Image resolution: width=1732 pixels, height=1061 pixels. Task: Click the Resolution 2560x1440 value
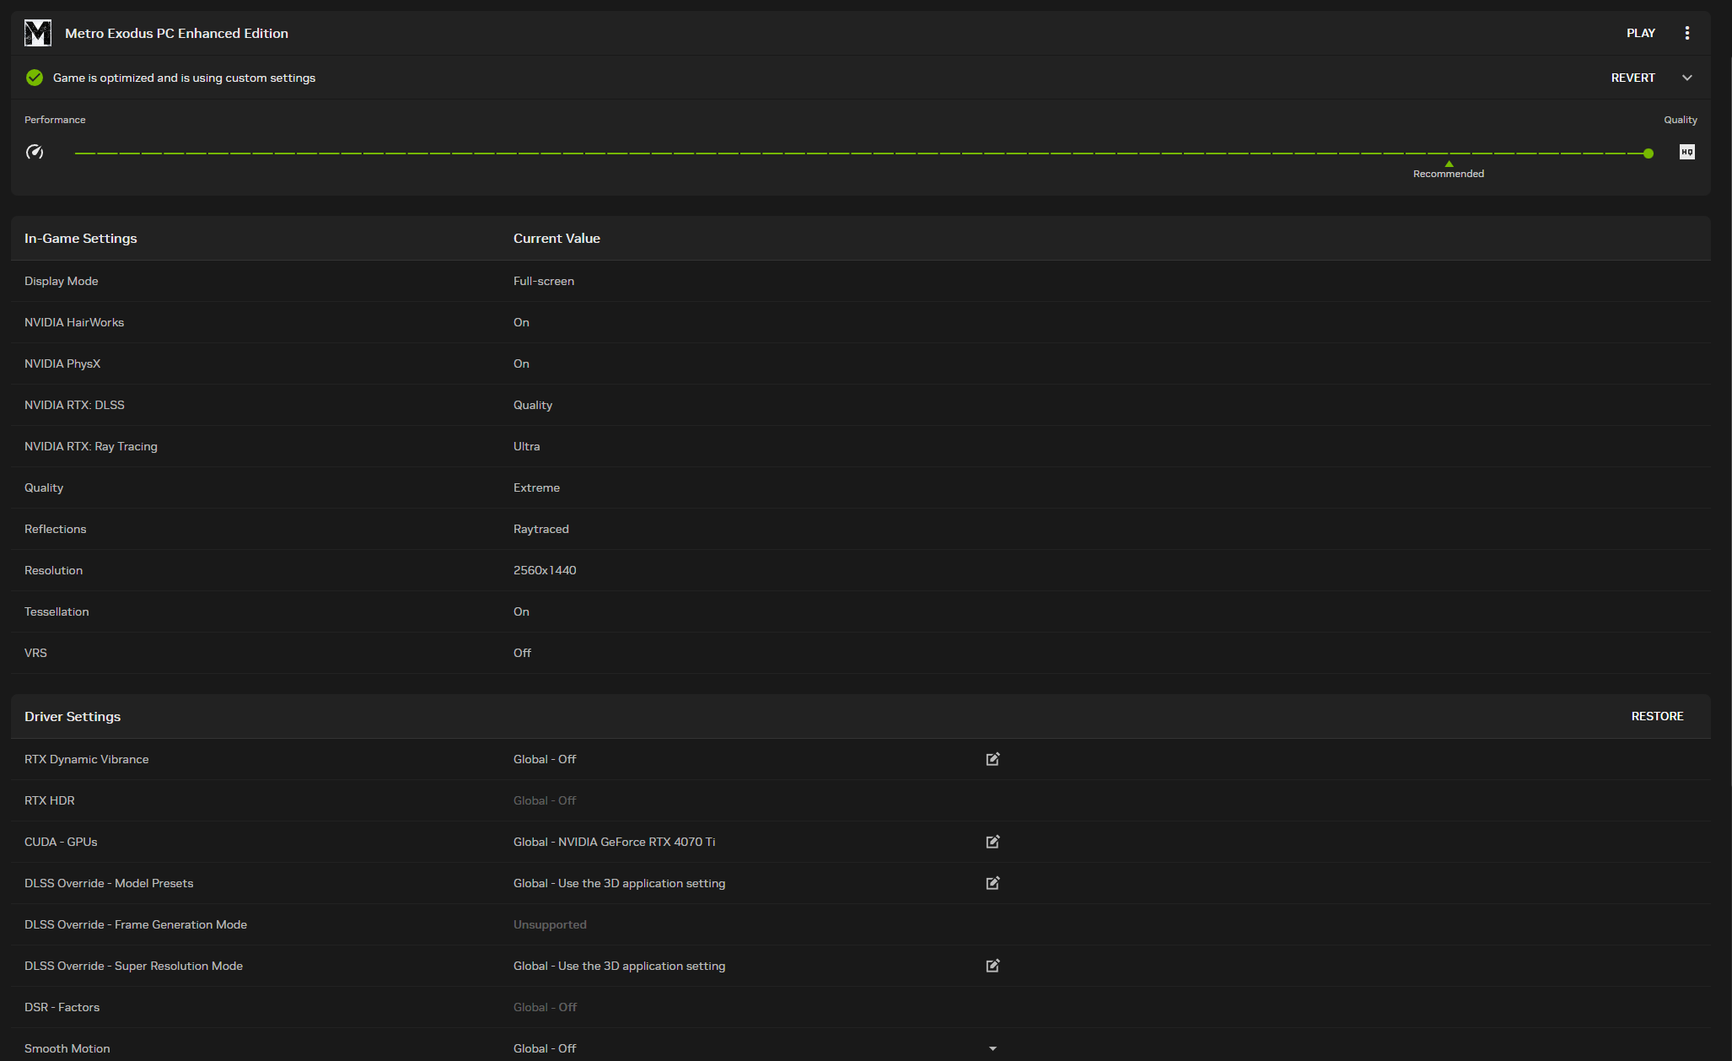(x=545, y=570)
